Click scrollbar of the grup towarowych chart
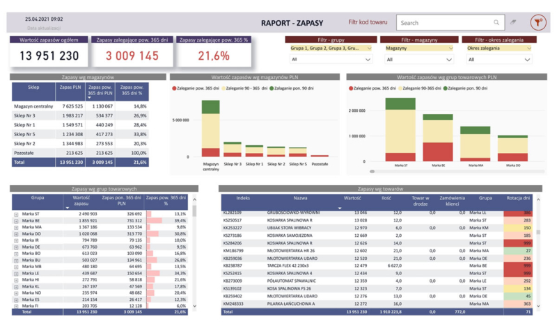This screenshot has width=557, height=330. (372, 171)
